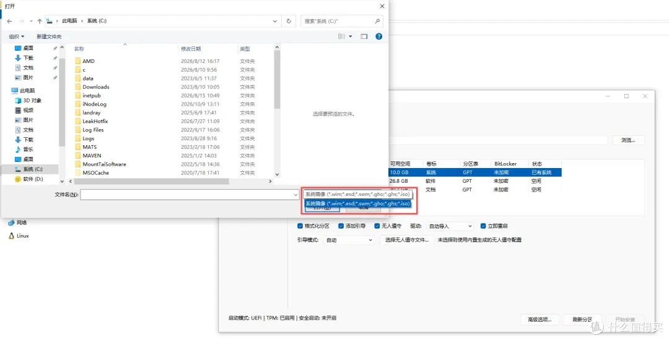Click the 刷新分区 button

[x=582, y=319]
